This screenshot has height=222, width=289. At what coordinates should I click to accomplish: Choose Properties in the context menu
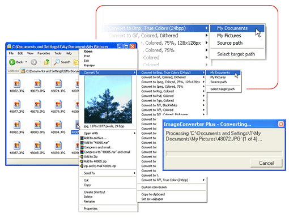tap(91, 209)
